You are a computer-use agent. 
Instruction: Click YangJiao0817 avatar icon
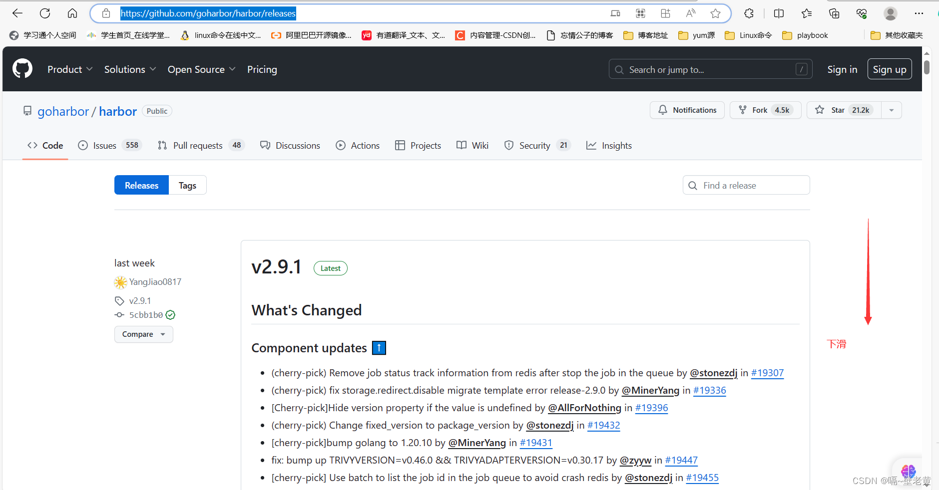(x=120, y=282)
